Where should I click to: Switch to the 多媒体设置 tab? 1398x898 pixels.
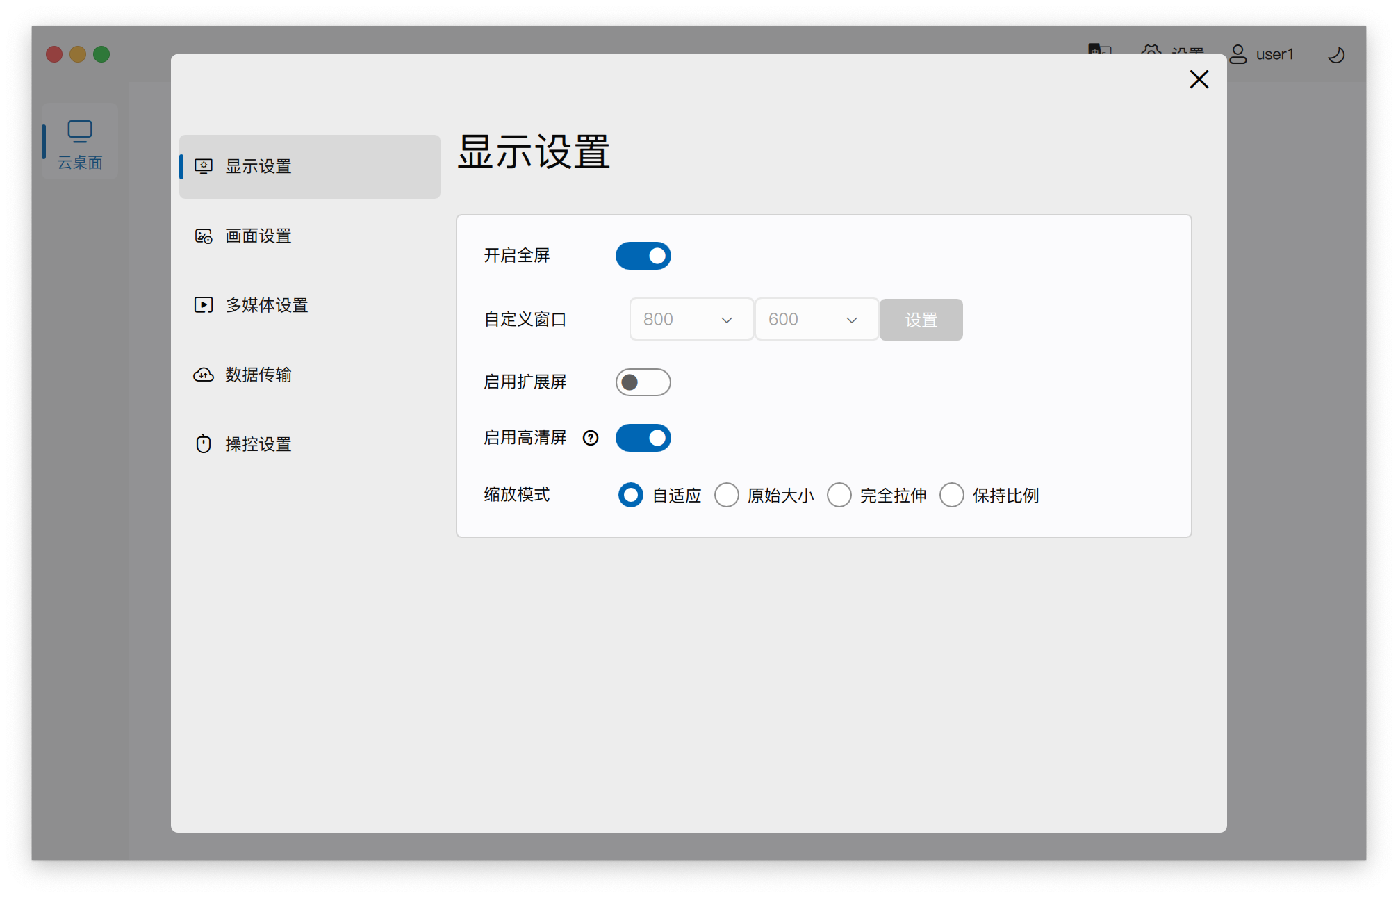tap(310, 305)
